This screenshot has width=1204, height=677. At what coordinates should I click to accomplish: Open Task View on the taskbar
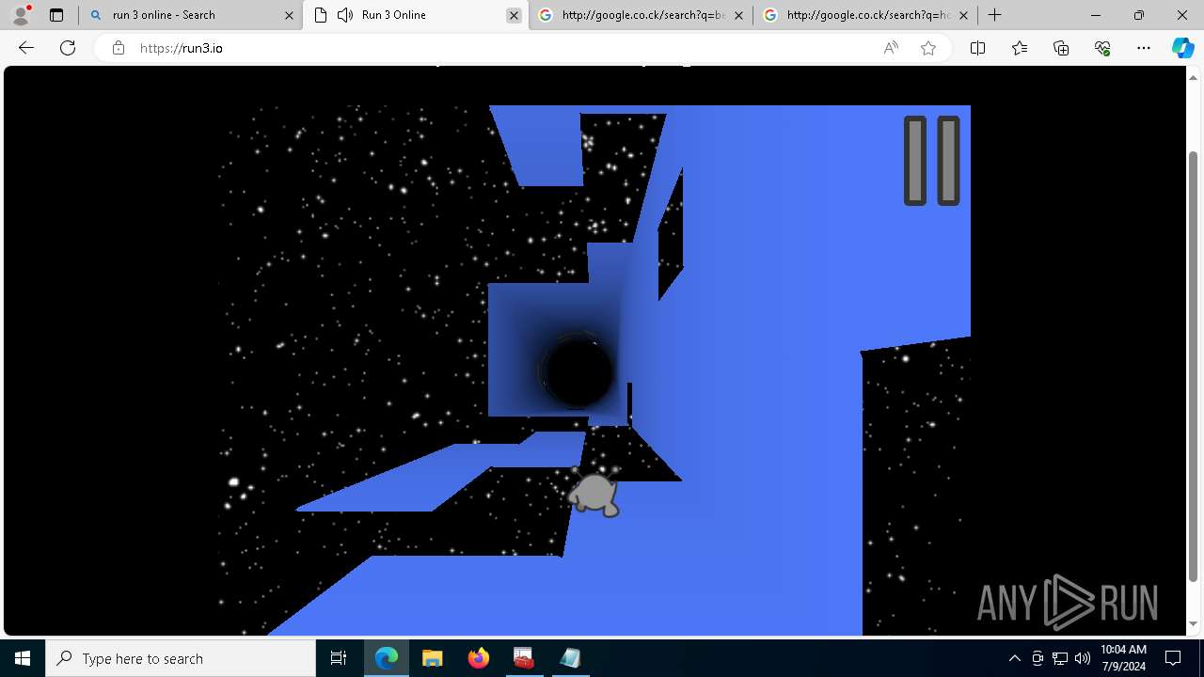(339, 658)
